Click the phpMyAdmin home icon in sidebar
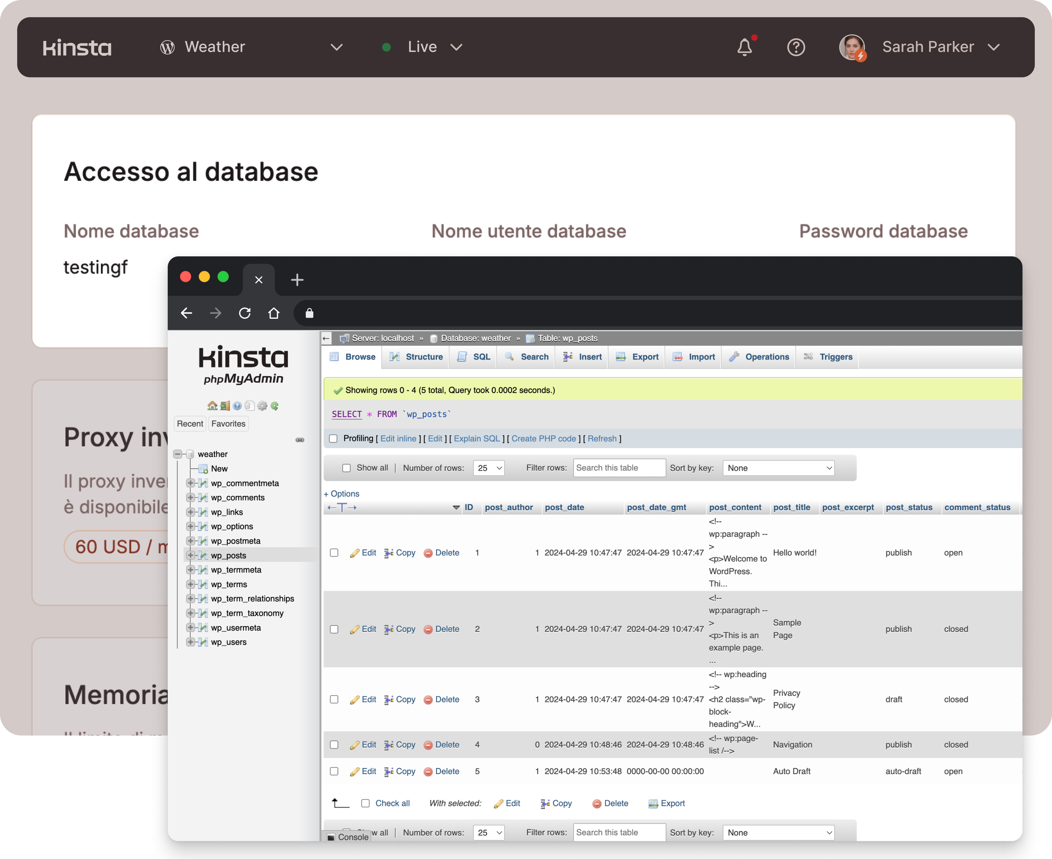The width and height of the screenshot is (1052, 859). click(212, 406)
